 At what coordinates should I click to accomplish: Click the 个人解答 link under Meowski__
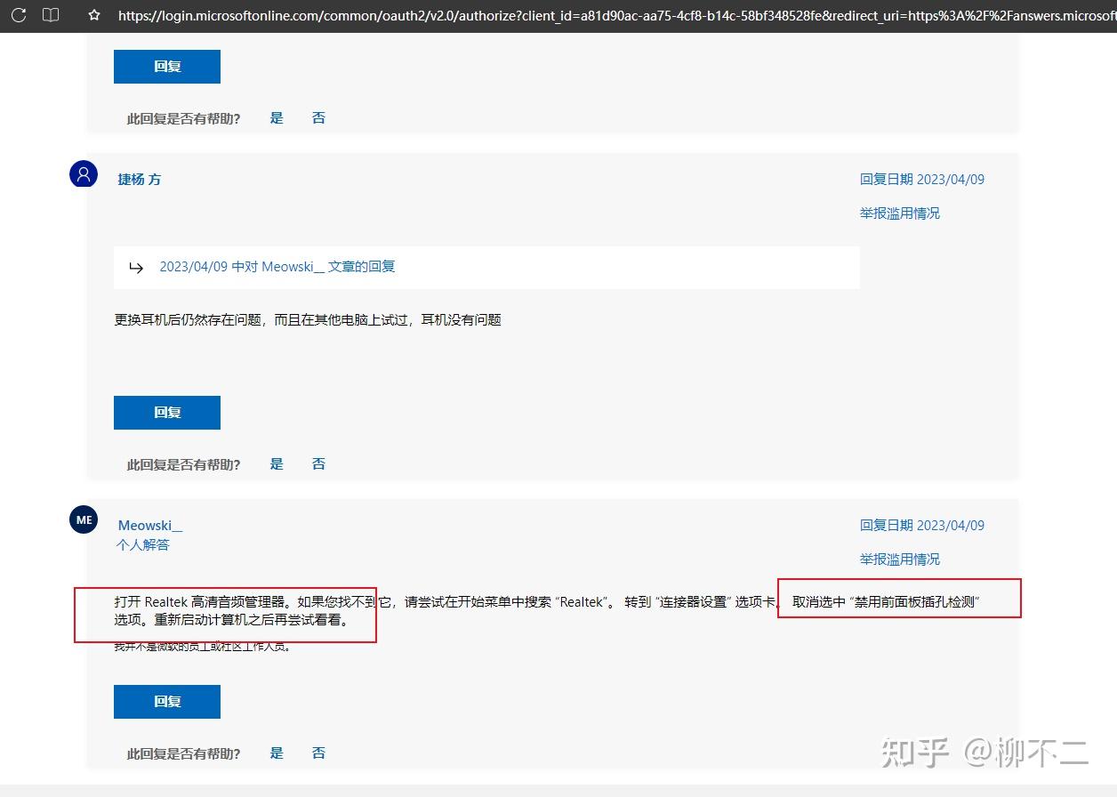coord(142,544)
